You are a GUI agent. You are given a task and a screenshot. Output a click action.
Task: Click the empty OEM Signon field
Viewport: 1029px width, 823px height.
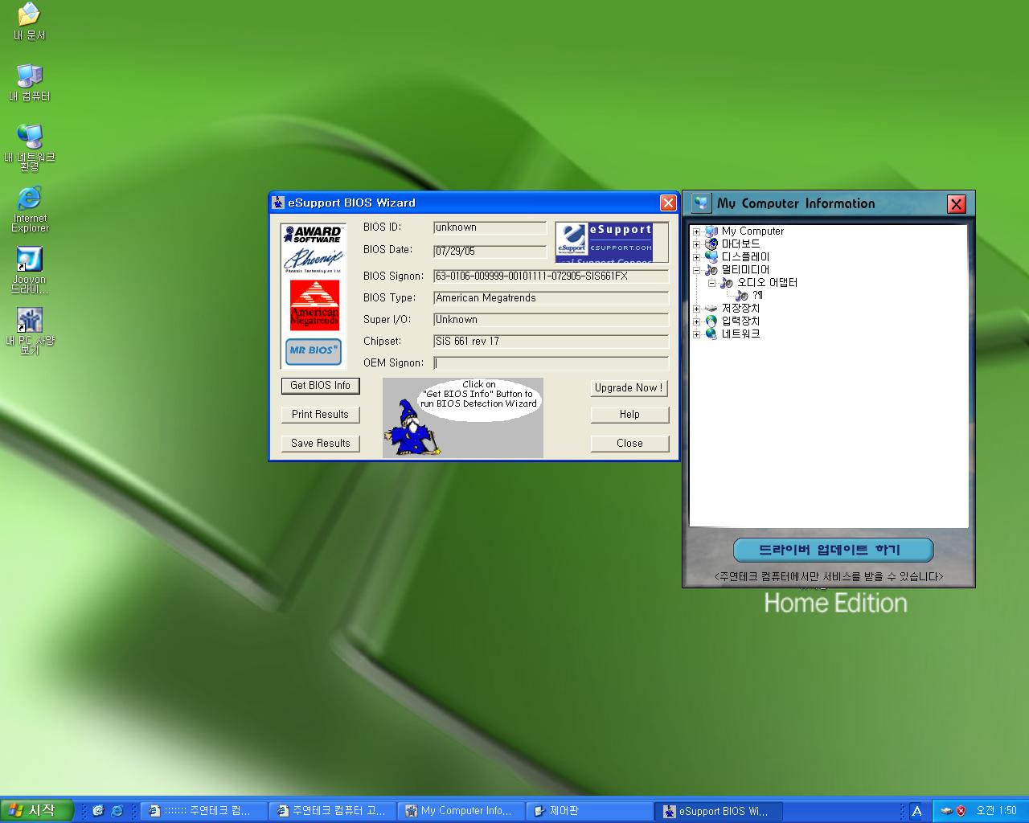551,363
